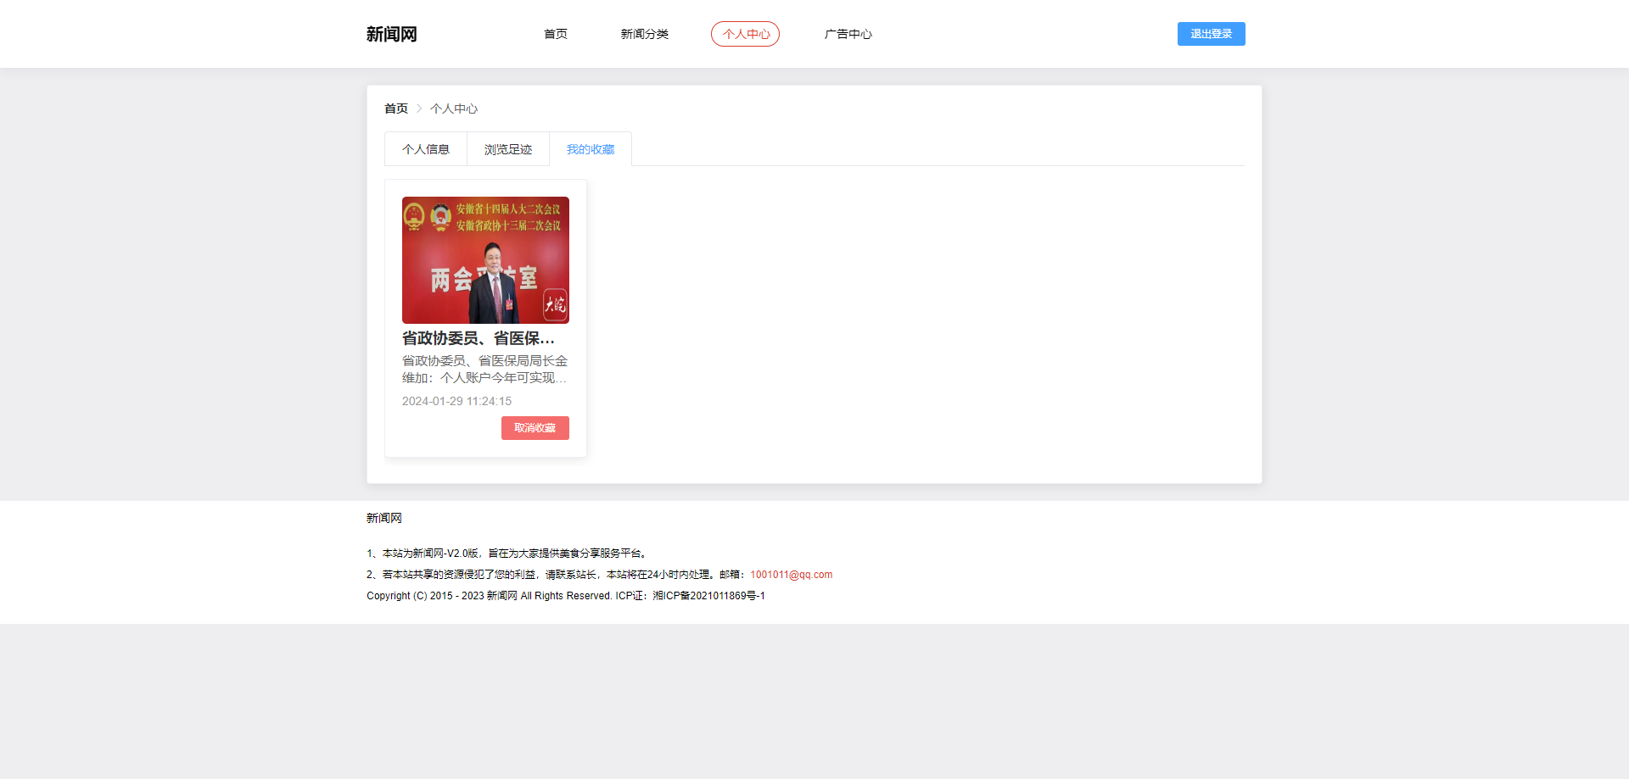This screenshot has width=1629, height=779.
Task: Click the 湘ICP备2021011869号-1 record number
Action: click(x=710, y=595)
